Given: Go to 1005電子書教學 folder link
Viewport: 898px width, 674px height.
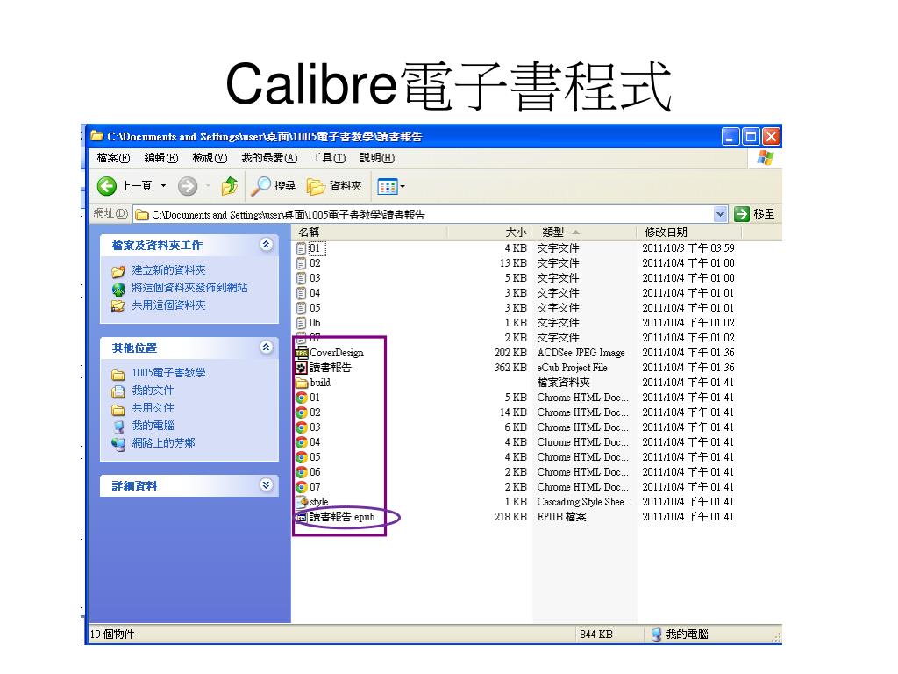Looking at the screenshot, I should pos(168,373).
